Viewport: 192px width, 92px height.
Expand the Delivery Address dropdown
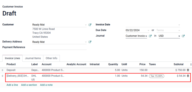(86, 42)
